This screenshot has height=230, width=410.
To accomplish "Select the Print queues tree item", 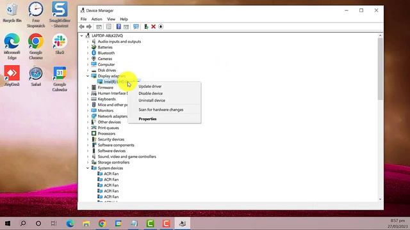I will click(108, 128).
